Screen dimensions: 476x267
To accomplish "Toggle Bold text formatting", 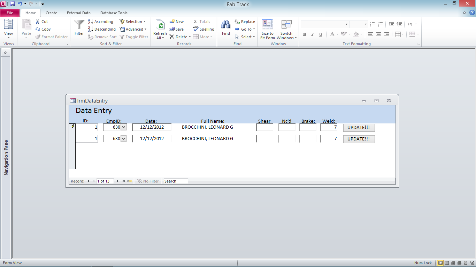I will pos(305,34).
